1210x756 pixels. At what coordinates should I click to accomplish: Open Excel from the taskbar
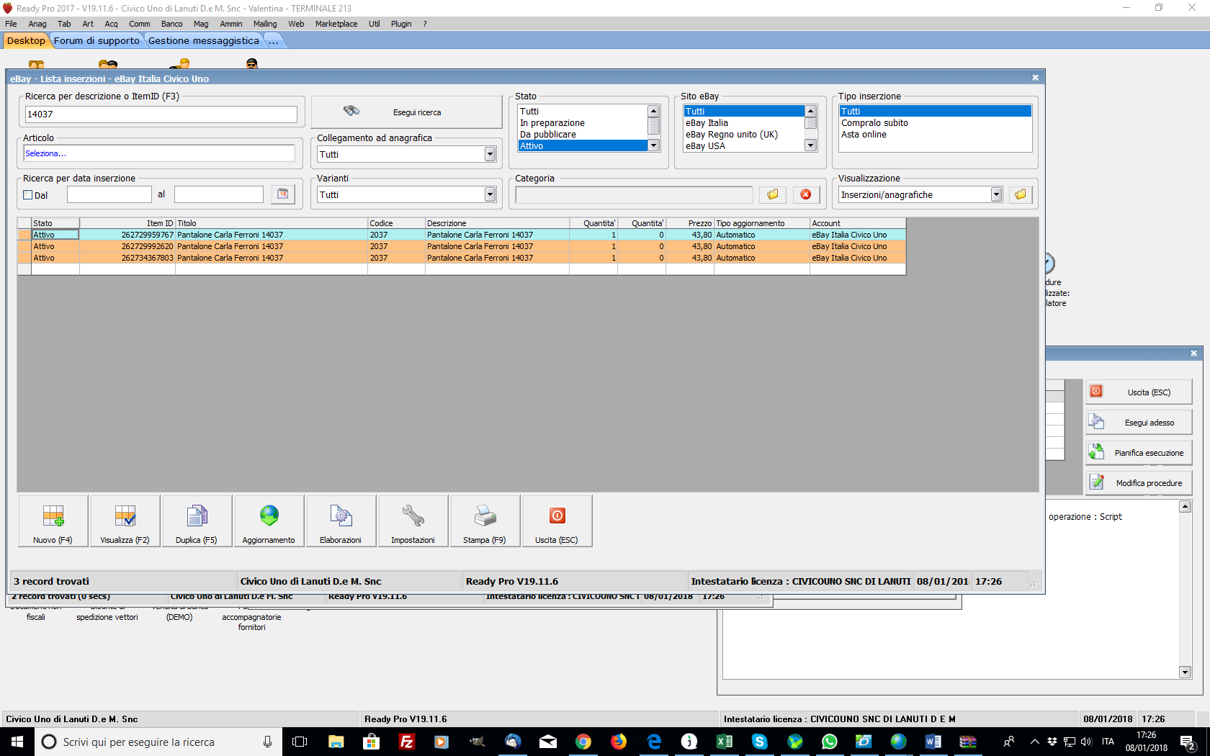pos(725,742)
